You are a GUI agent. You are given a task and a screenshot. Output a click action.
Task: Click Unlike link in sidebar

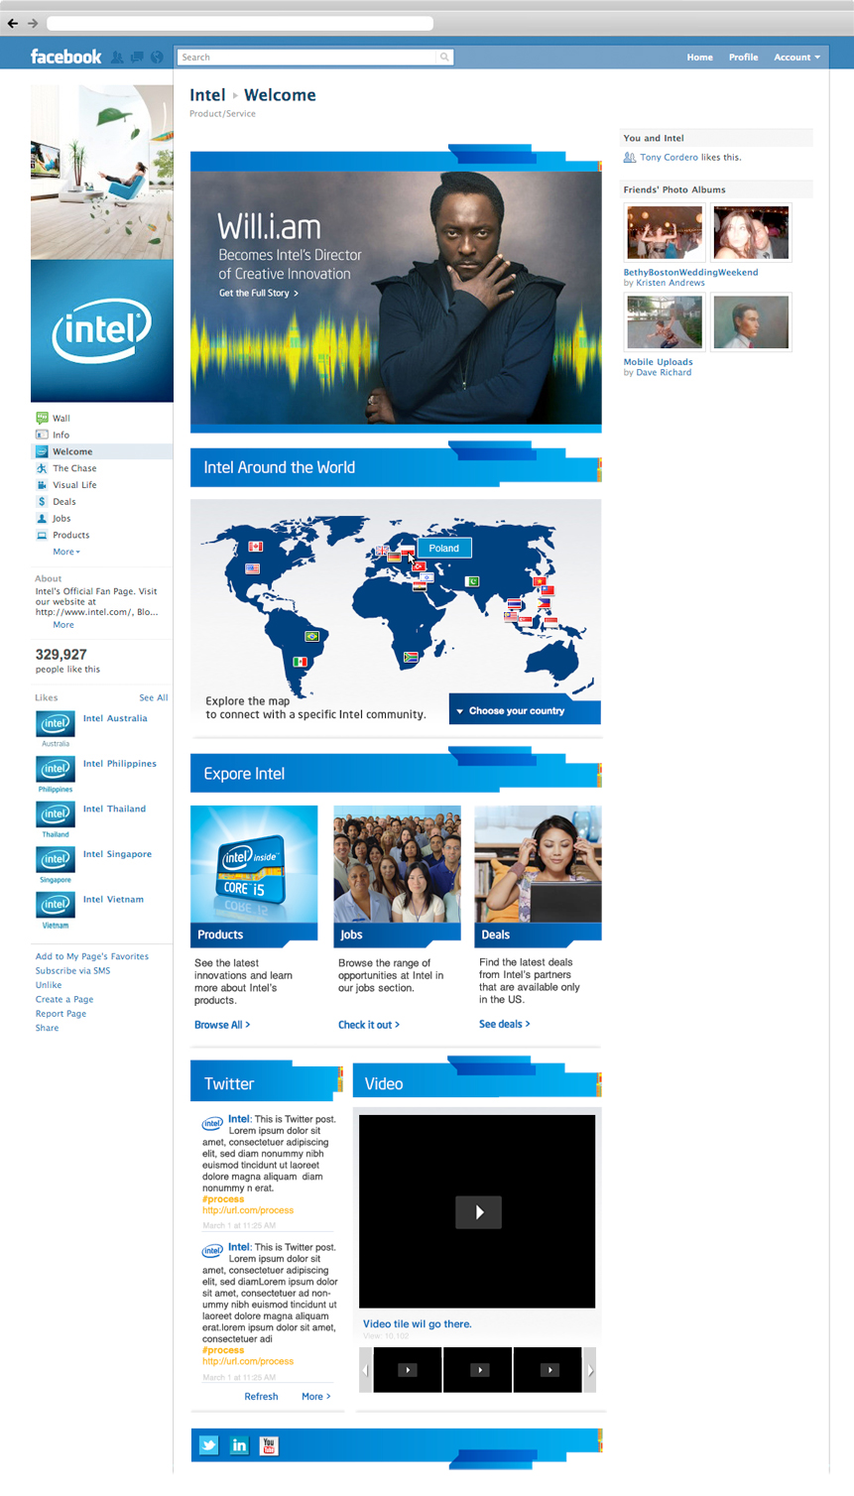coord(49,985)
